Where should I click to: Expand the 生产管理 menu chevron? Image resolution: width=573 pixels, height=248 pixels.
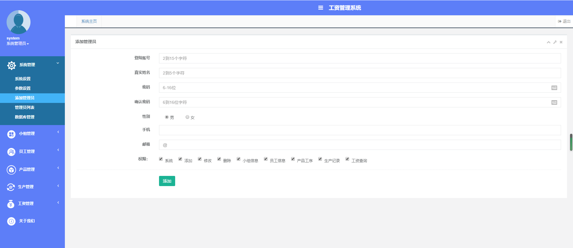tap(58, 186)
